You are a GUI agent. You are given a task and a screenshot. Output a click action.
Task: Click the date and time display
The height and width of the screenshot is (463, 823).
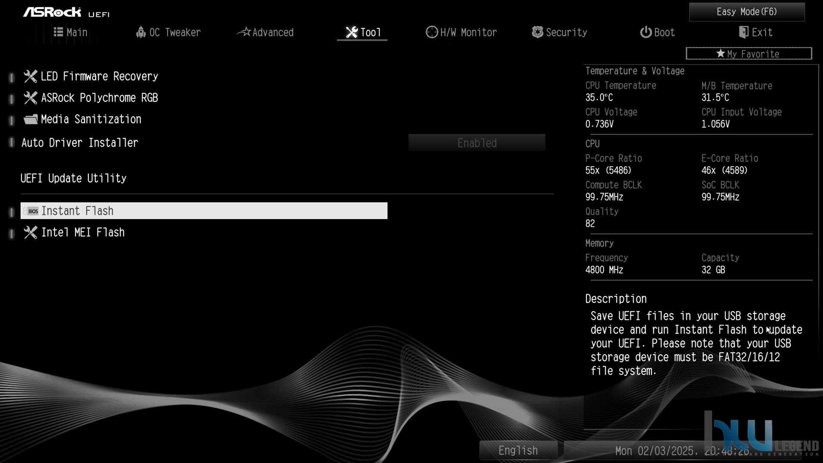[682, 451]
